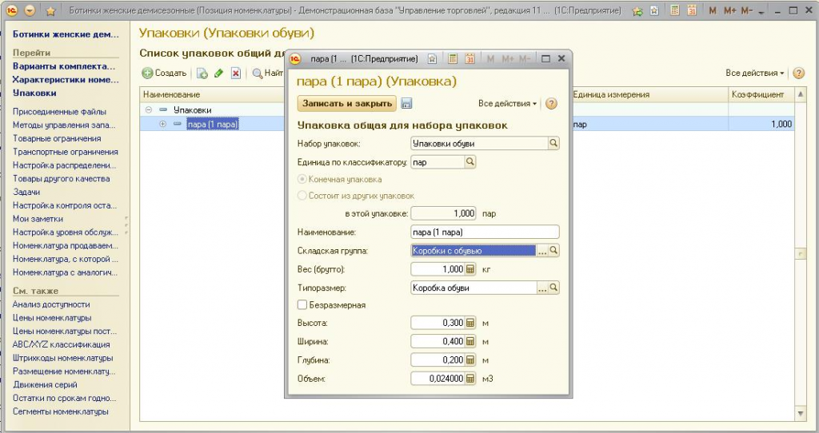
Task: Open calculator for Объем field
Action: click(469, 379)
